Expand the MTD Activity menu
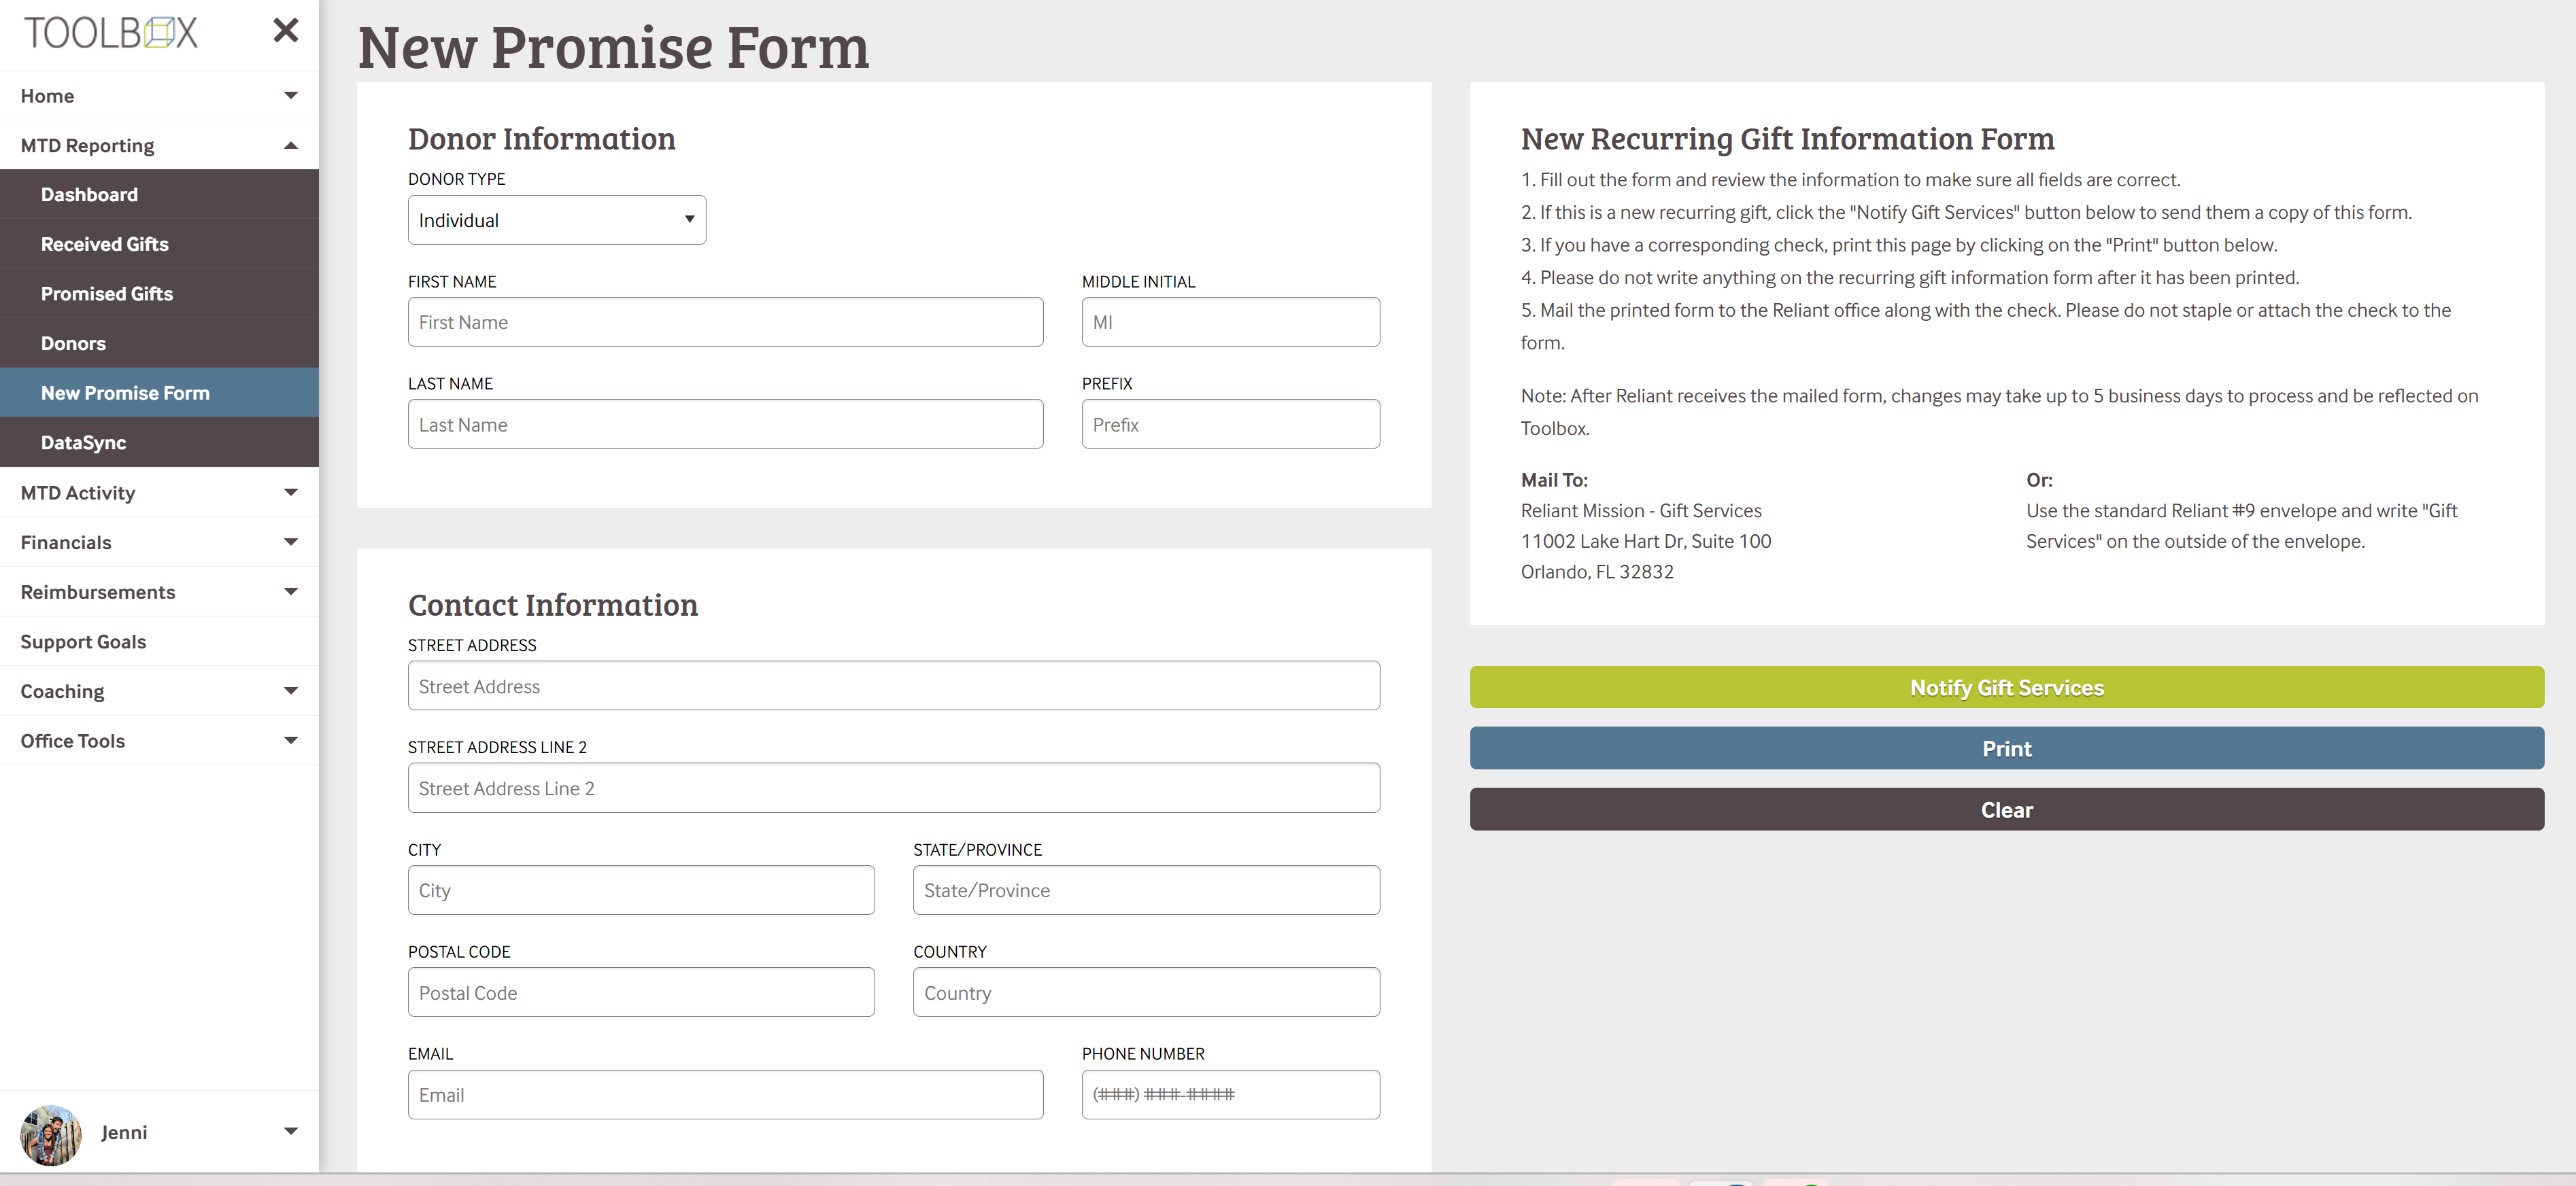 point(291,493)
